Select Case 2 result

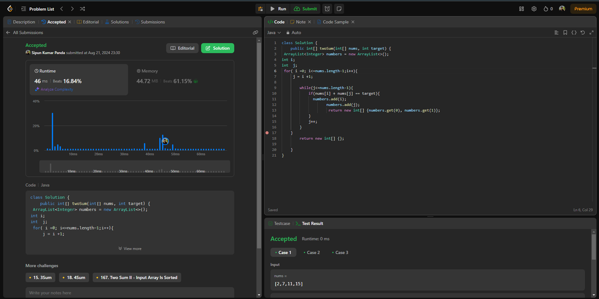[311, 252]
